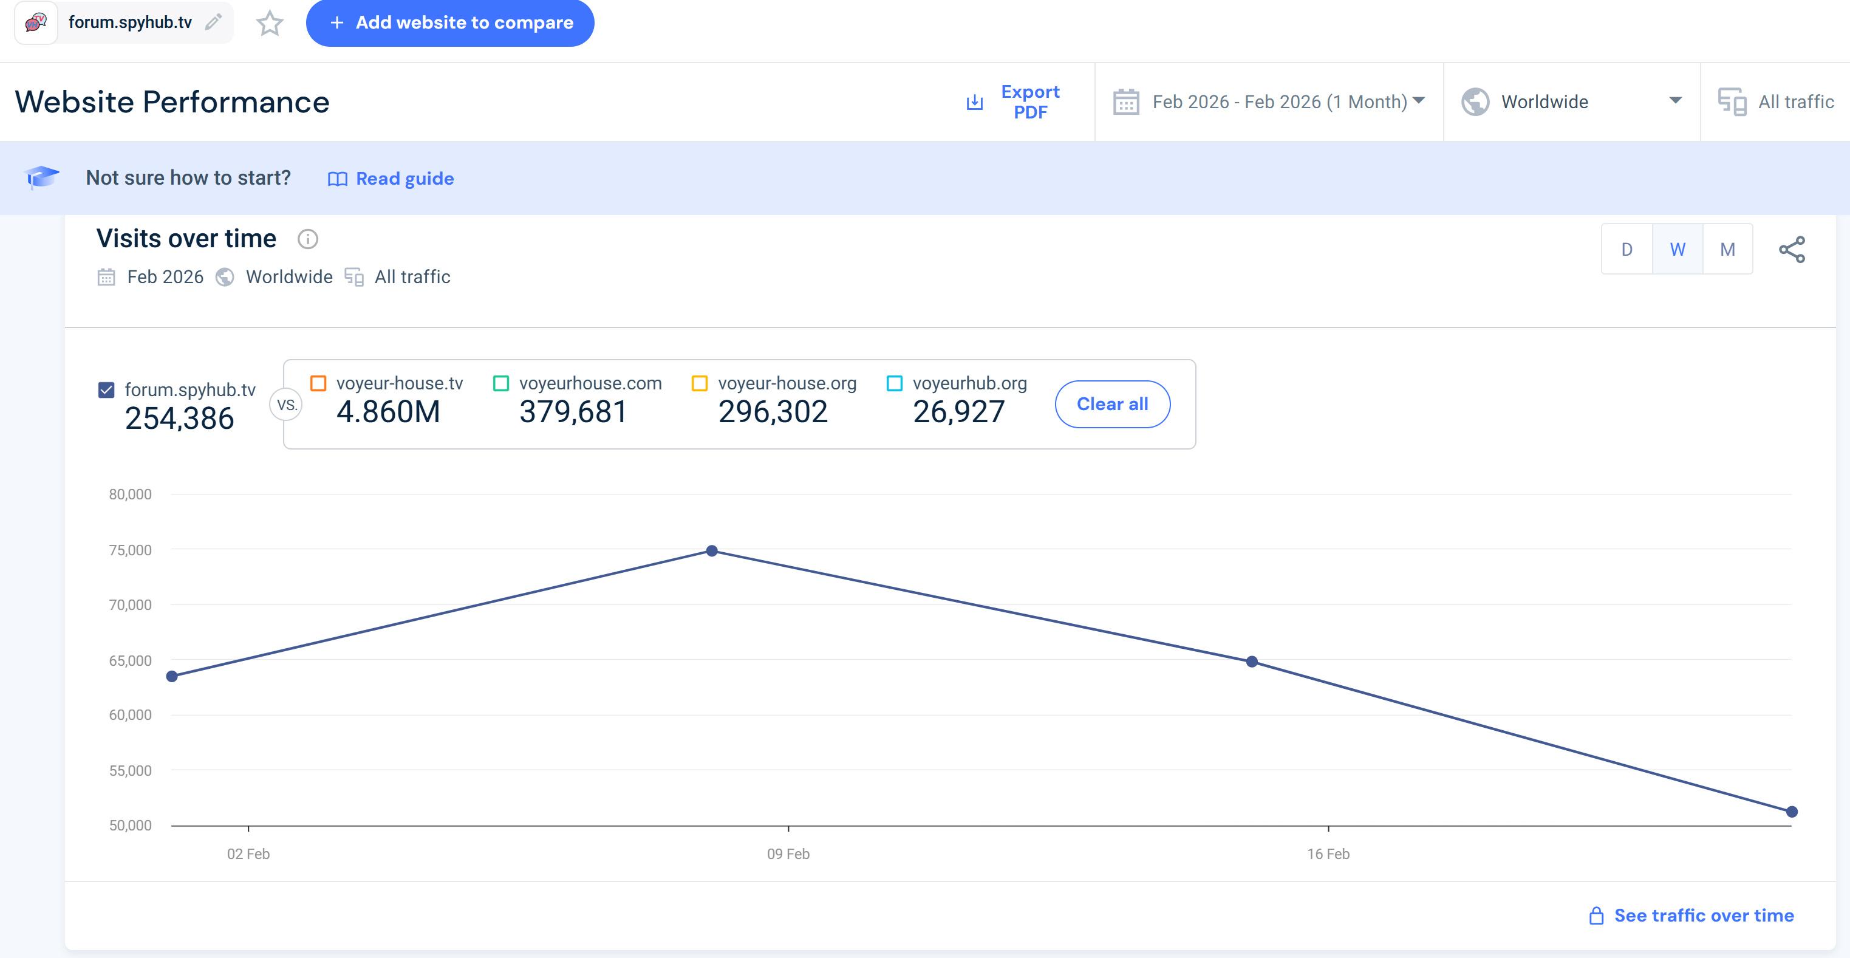Click the share icon on Visits chart
This screenshot has width=1850, height=958.
[x=1791, y=249]
